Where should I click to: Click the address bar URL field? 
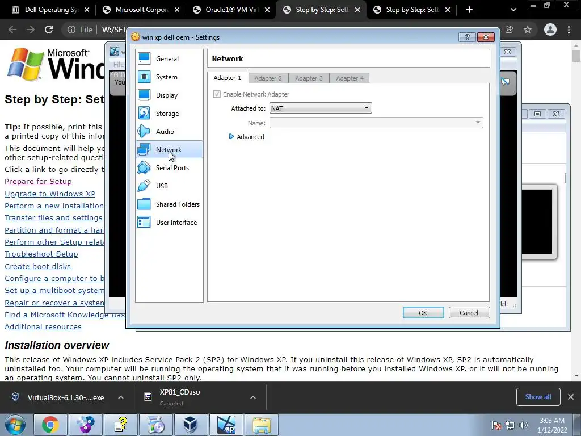(x=113, y=30)
